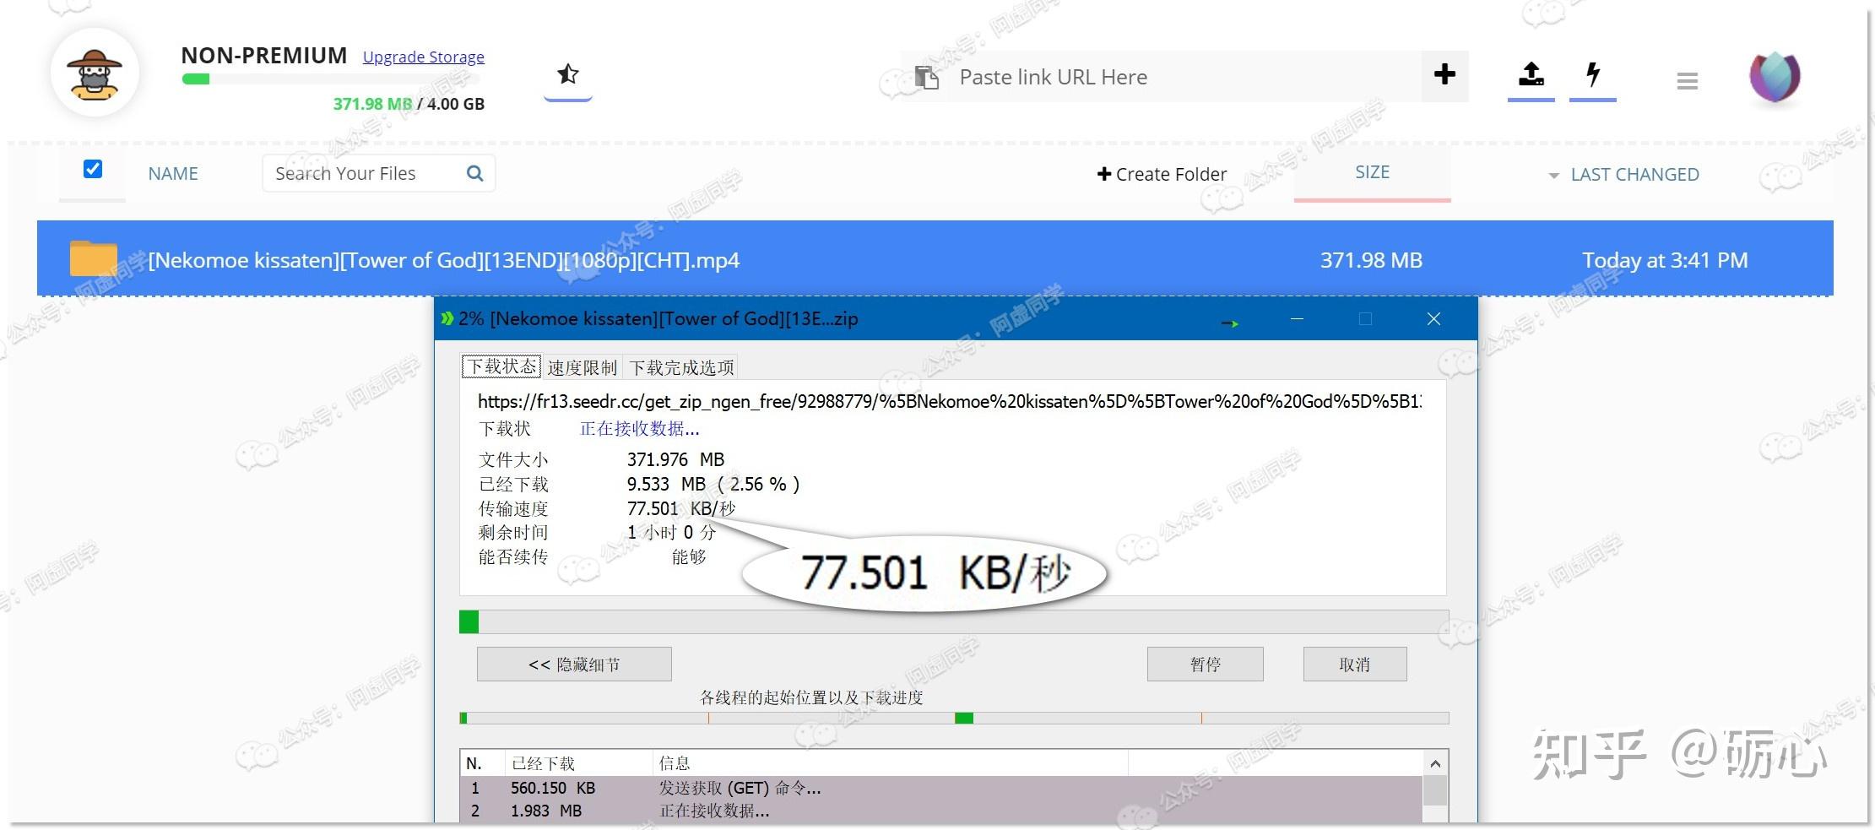This screenshot has height=830, width=1875.
Task: Click the 9.533 MB downloaded value
Action: (x=667, y=484)
